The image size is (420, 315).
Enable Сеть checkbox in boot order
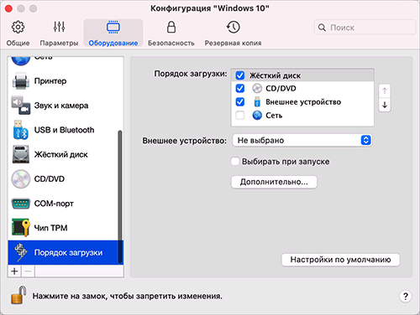[240, 115]
